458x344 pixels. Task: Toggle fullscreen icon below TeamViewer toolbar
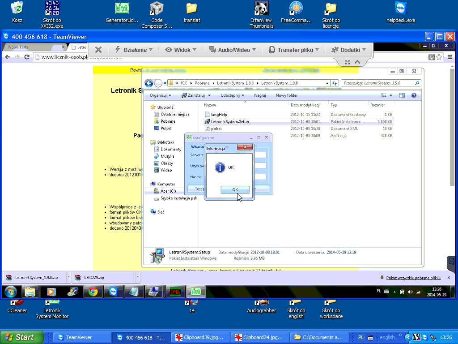pyautogui.click(x=347, y=62)
